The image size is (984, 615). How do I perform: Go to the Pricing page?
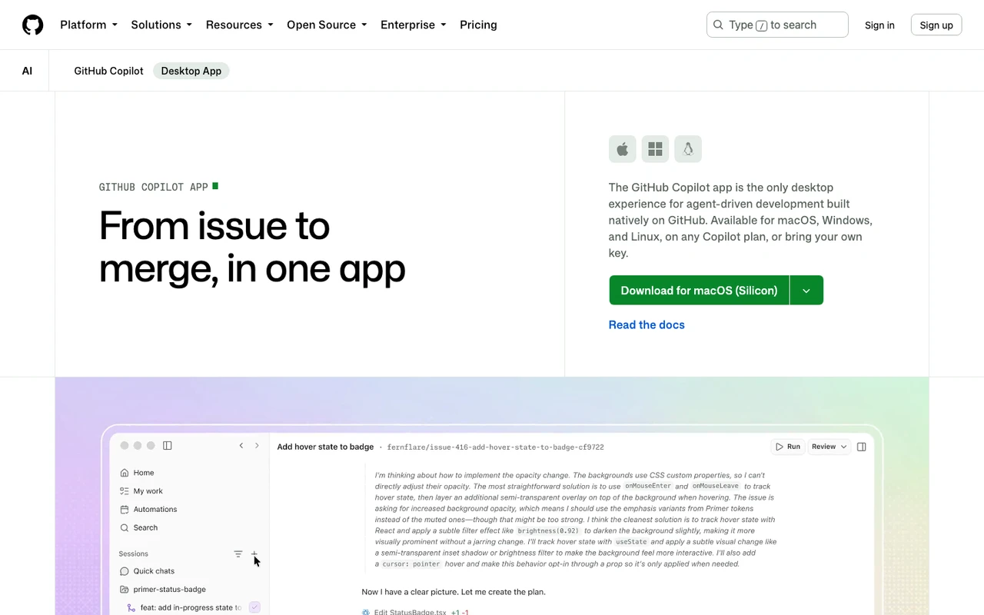tap(478, 25)
